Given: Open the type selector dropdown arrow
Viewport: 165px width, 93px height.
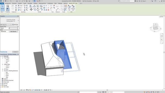Looking at the screenshot, I should (18, 20).
